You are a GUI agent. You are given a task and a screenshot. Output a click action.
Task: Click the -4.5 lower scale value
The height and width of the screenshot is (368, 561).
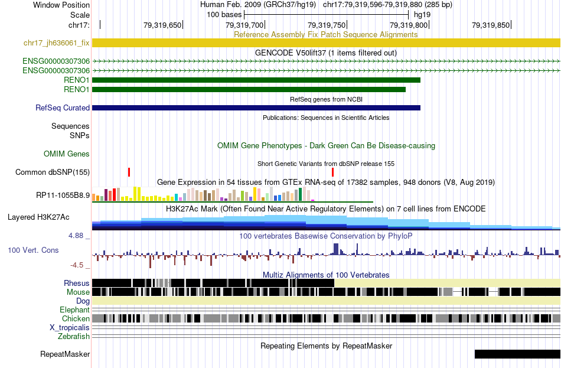pyautogui.click(x=77, y=265)
